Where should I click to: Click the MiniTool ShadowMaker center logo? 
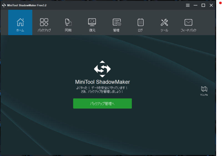pyautogui.click(x=102, y=69)
